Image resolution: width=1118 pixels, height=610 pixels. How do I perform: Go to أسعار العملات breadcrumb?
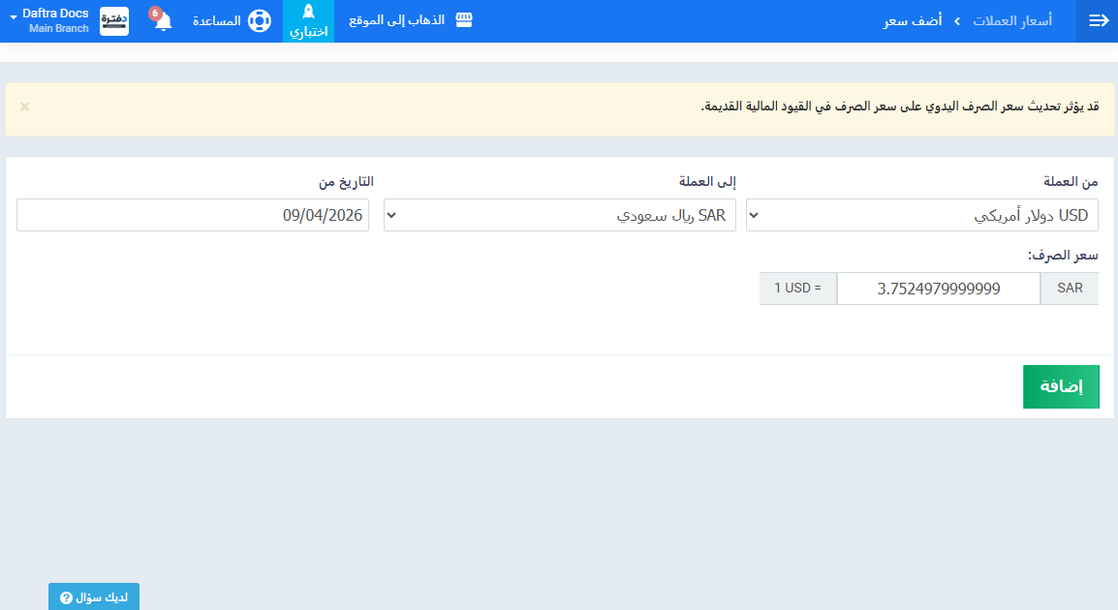pos(1012,21)
